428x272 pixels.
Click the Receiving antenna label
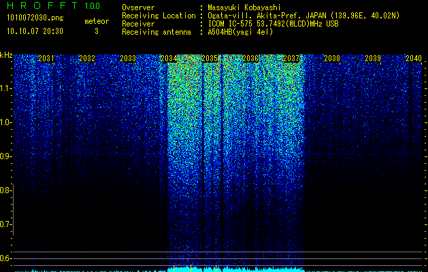157,32
